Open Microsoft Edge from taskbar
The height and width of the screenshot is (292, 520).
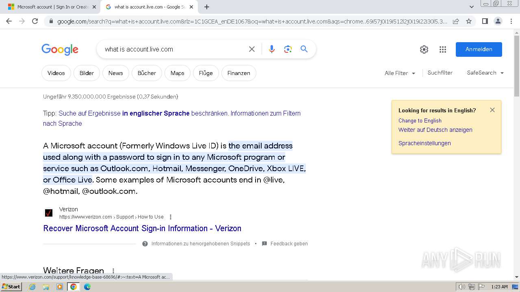click(87, 287)
